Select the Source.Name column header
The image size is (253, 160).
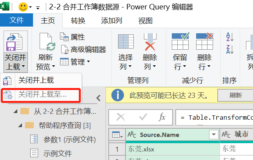pos(173,135)
